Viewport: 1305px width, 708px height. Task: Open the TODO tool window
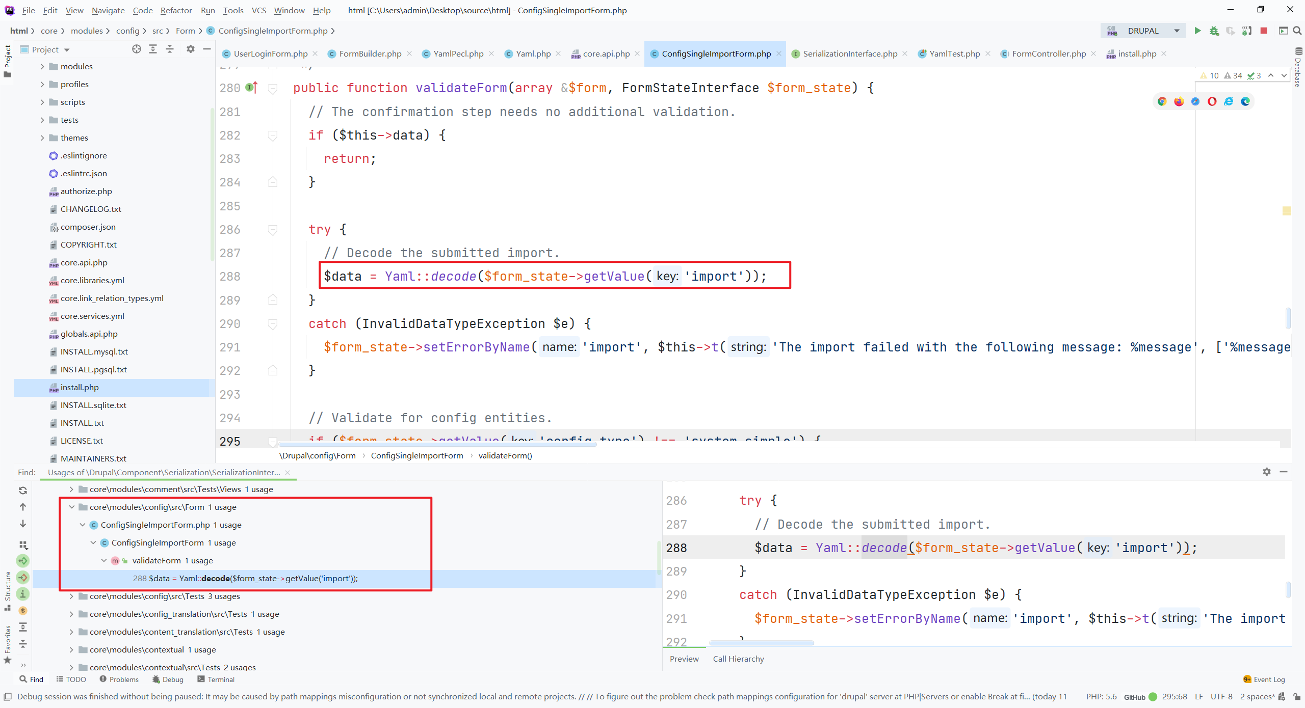pyautogui.click(x=71, y=679)
